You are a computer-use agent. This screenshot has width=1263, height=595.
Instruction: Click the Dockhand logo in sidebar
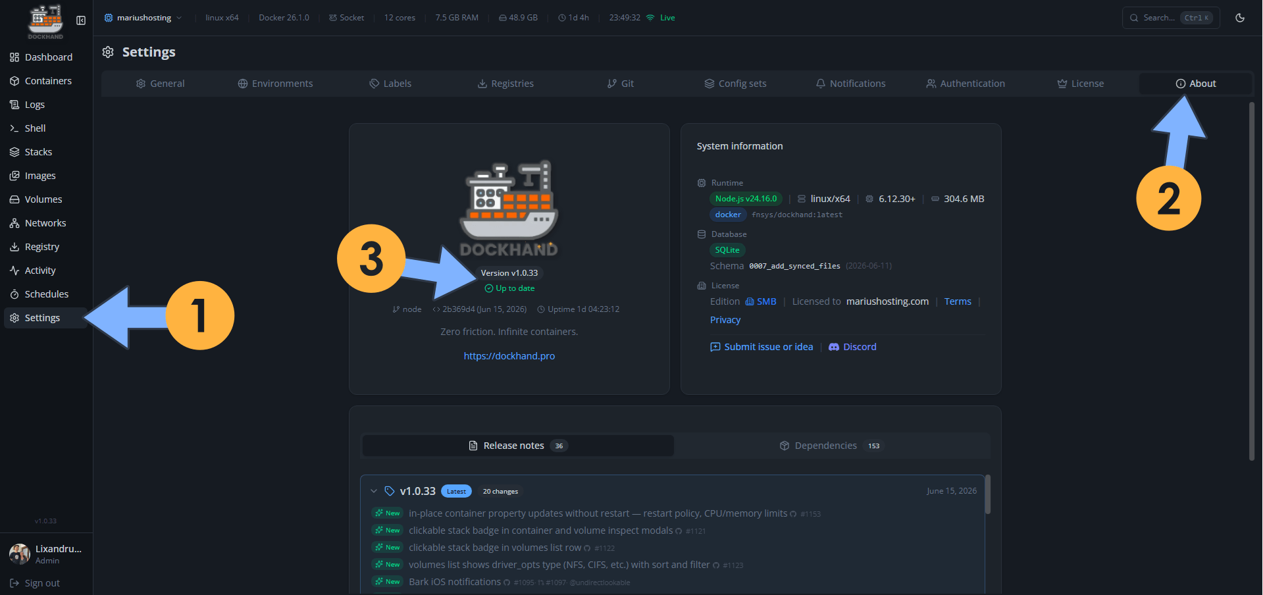pos(45,21)
